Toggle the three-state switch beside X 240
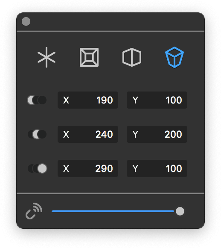 click(x=37, y=134)
